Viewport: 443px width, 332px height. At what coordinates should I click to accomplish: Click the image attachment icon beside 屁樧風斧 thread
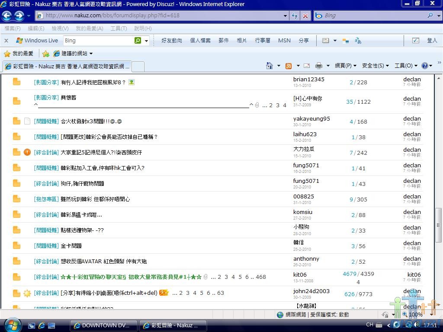point(132,82)
